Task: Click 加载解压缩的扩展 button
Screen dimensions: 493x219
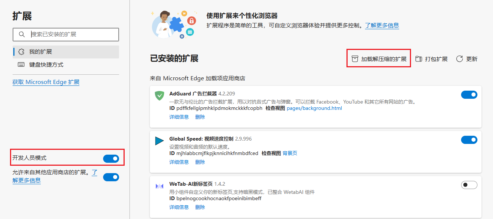Action: 379,59
